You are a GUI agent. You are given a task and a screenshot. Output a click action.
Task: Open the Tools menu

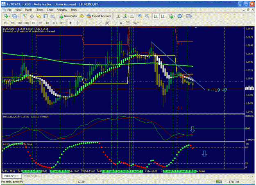pyautogui.click(x=50, y=10)
